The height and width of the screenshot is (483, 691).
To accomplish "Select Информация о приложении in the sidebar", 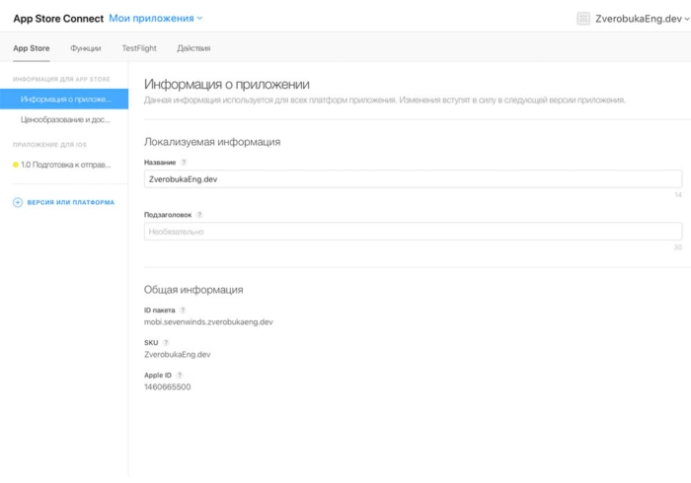I will 64,99.
